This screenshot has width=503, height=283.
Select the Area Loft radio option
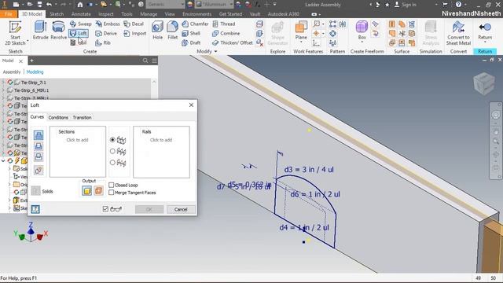(112, 163)
